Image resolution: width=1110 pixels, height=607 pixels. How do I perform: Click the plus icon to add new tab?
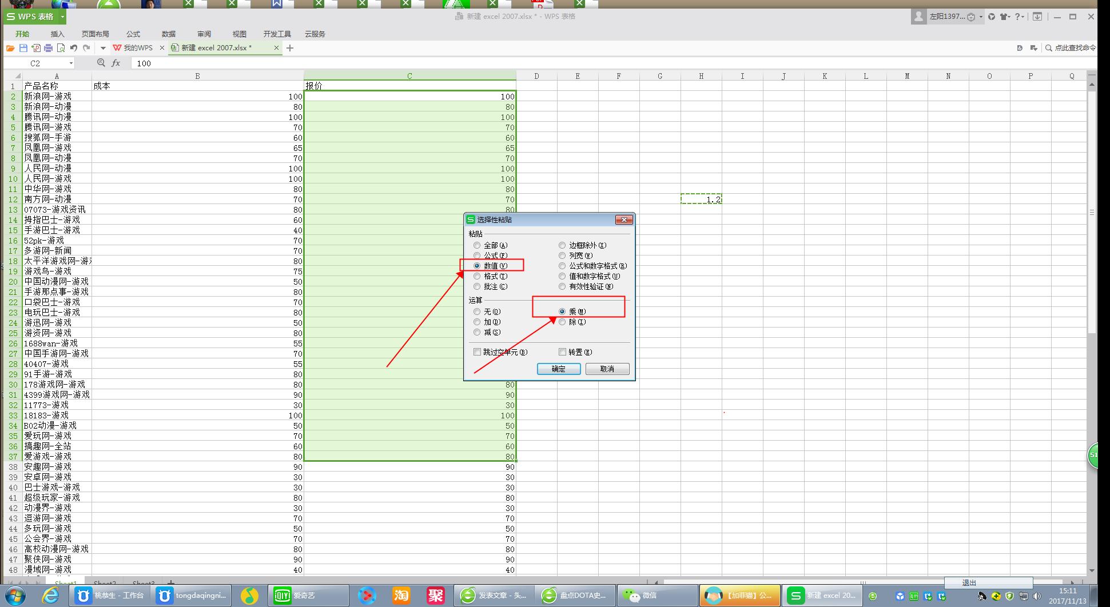[290, 48]
